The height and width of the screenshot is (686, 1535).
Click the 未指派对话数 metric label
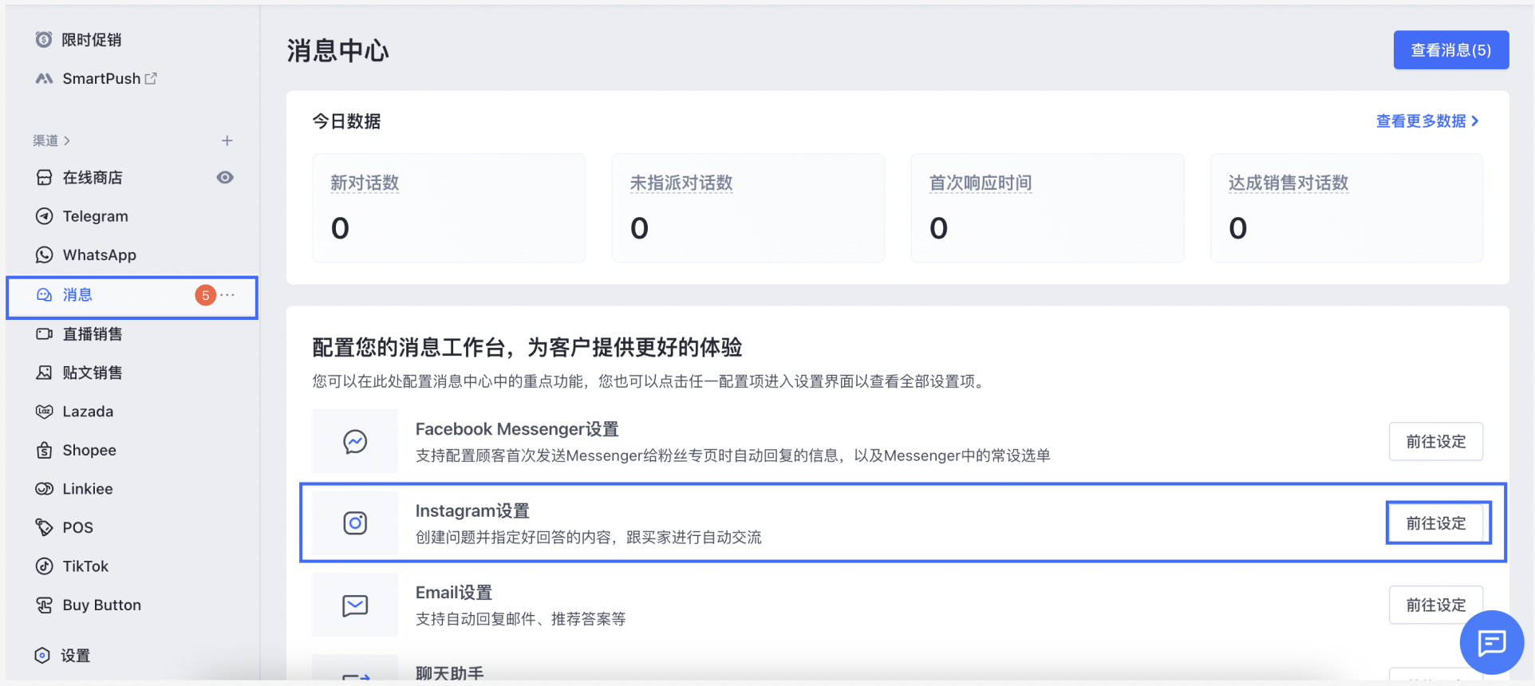click(681, 183)
